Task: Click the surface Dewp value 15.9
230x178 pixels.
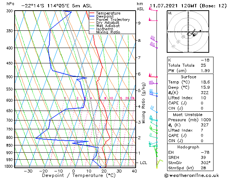Action: click(206, 88)
